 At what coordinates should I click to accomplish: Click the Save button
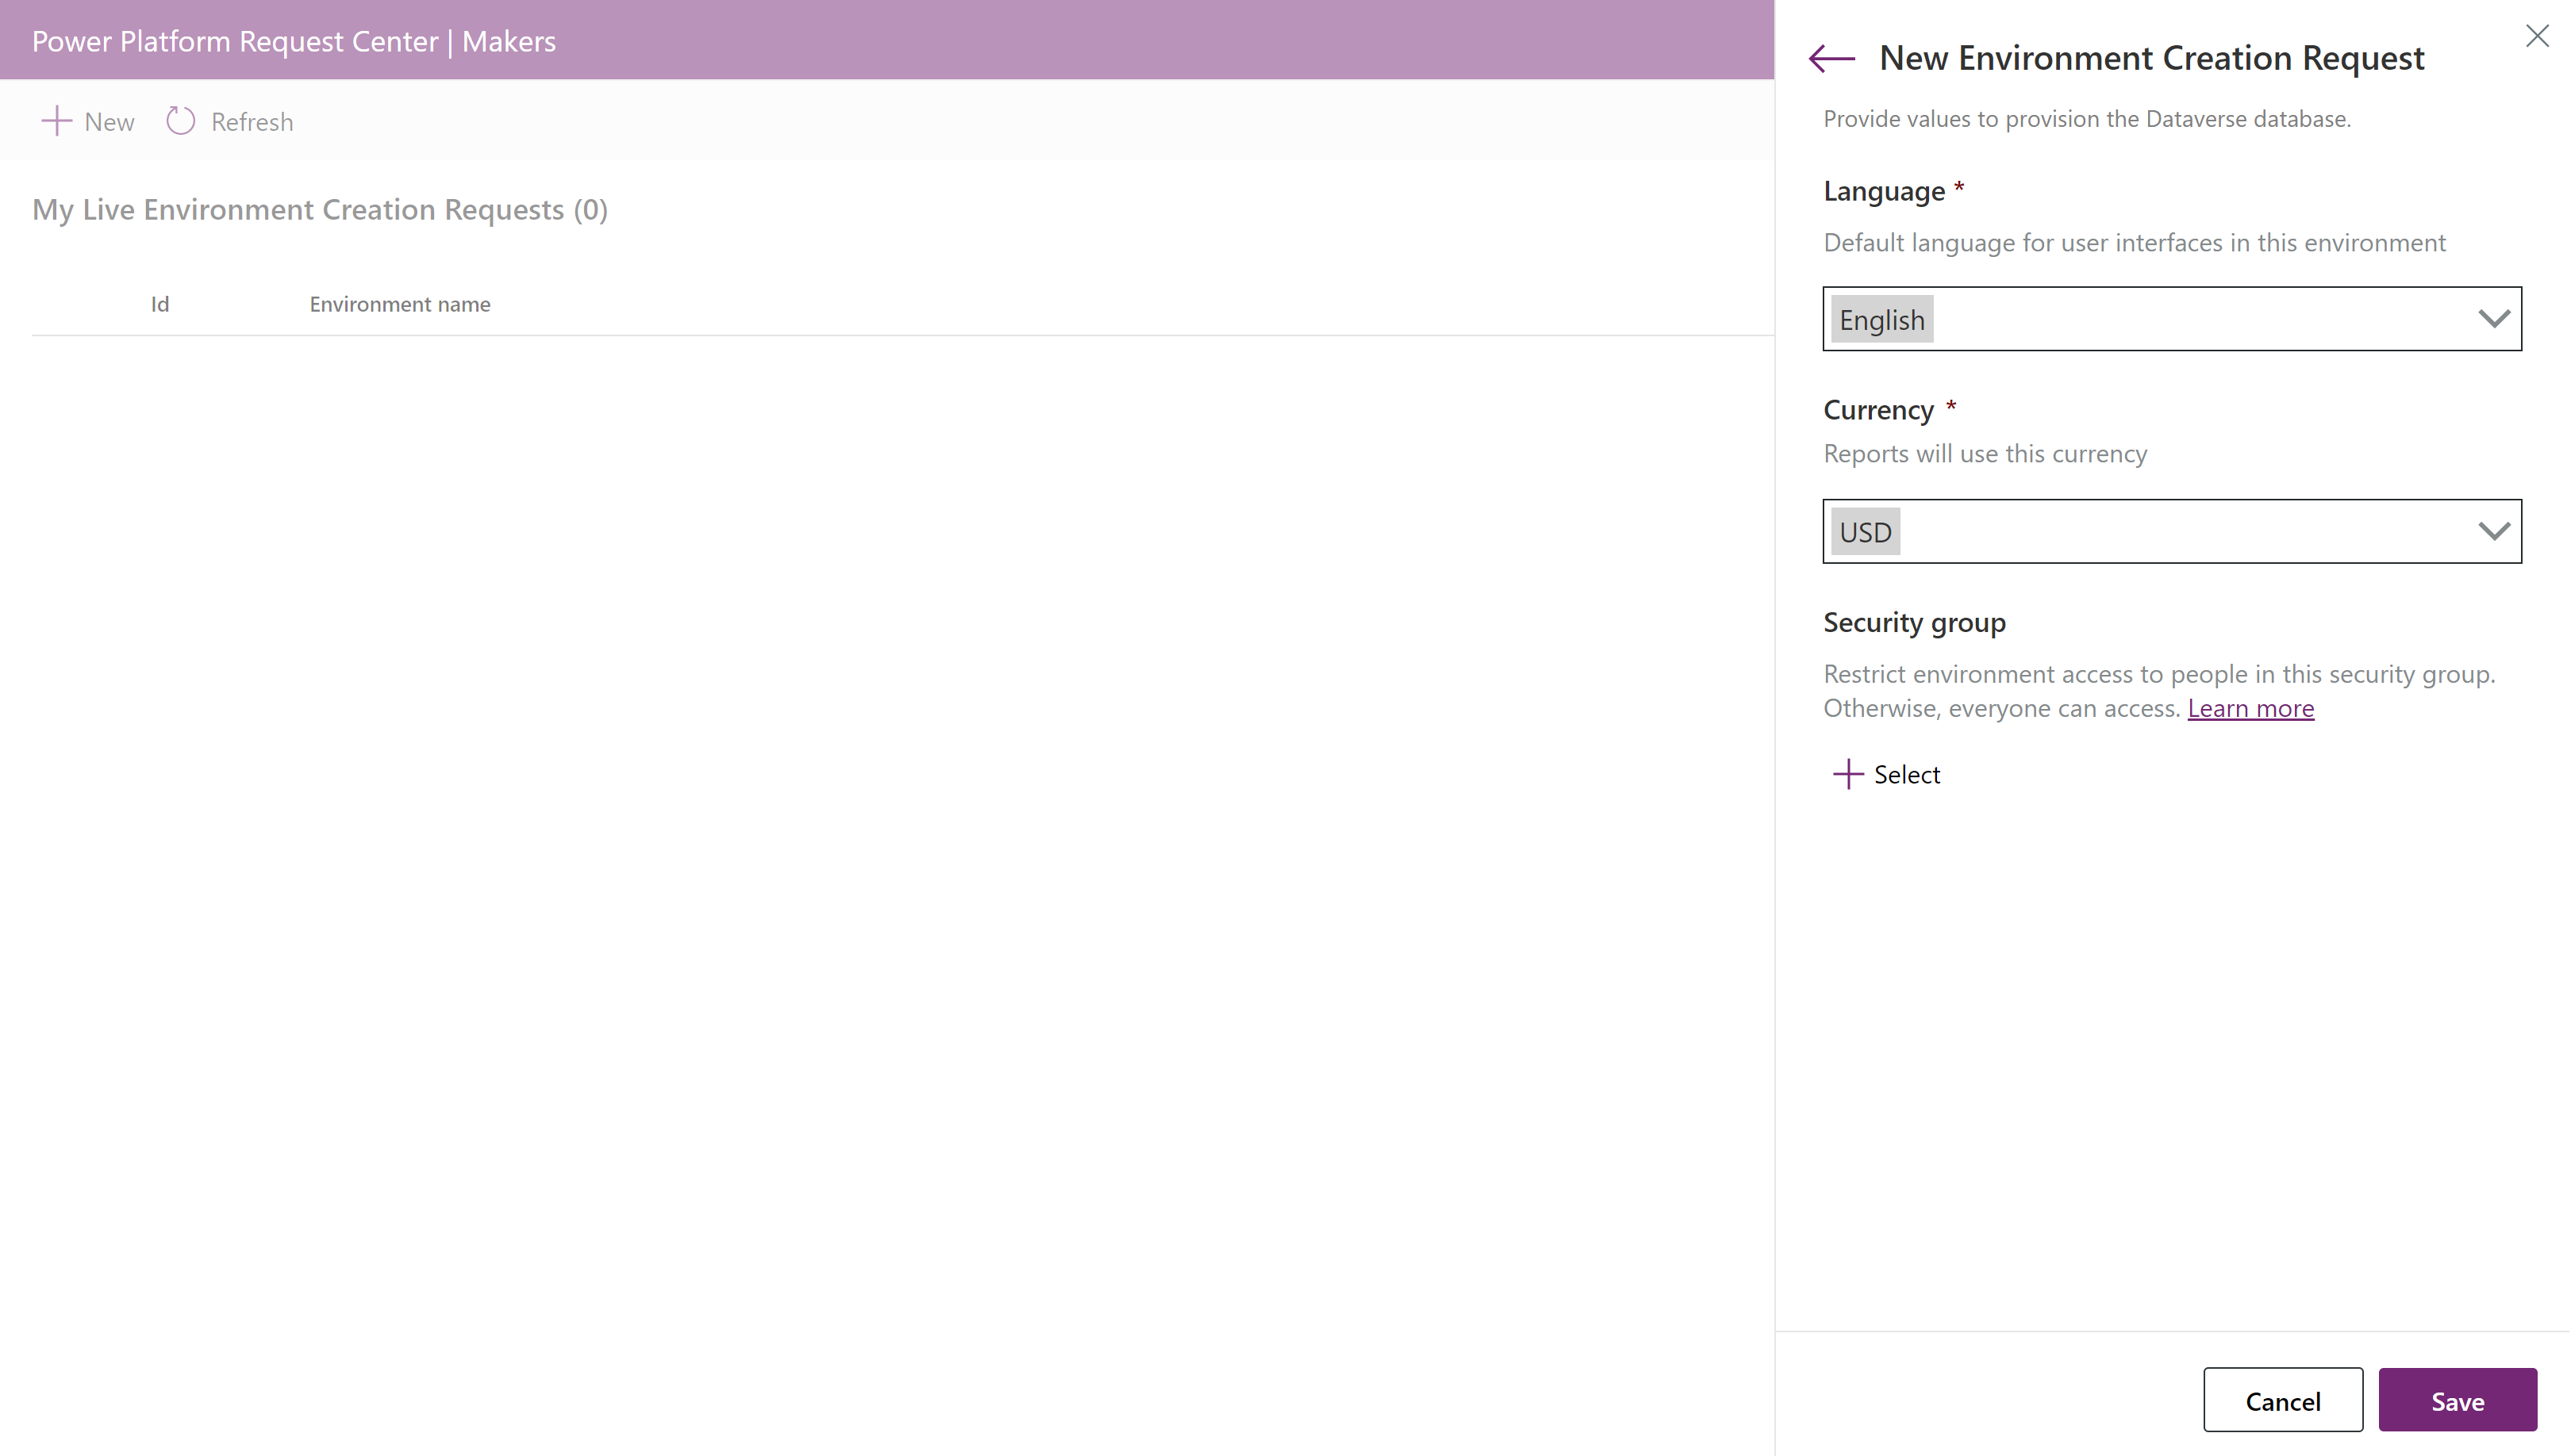[x=2458, y=1400]
